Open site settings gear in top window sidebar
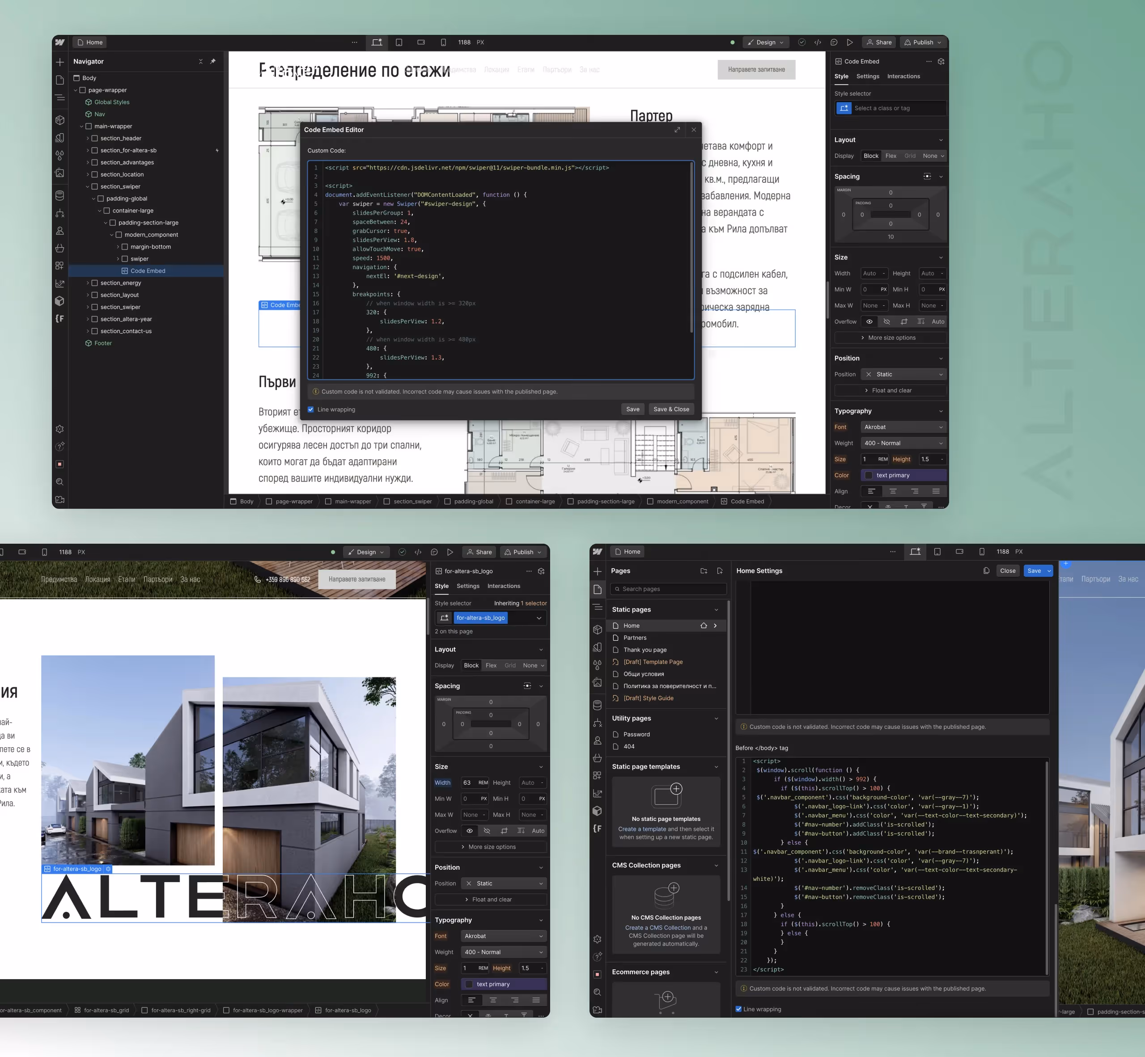This screenshot has width=1145, height=1057. 59,429
